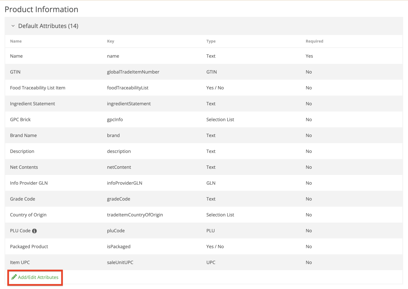This screenshot has width=408, height=289.
Task: Click the Yes value in Name row
Action: point(309,56)
